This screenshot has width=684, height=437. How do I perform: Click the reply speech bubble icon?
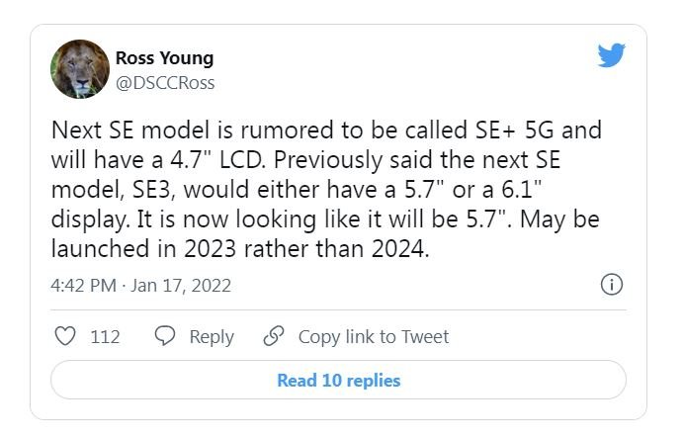coord(165,337)
